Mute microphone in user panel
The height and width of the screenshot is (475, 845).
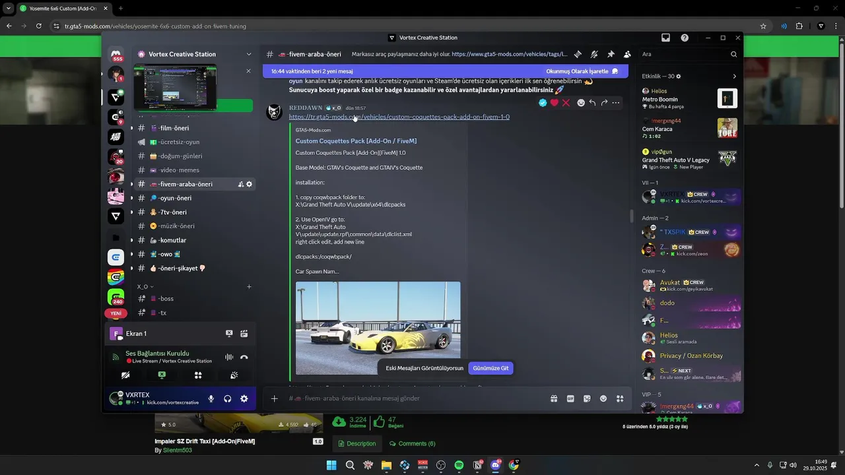211,398
